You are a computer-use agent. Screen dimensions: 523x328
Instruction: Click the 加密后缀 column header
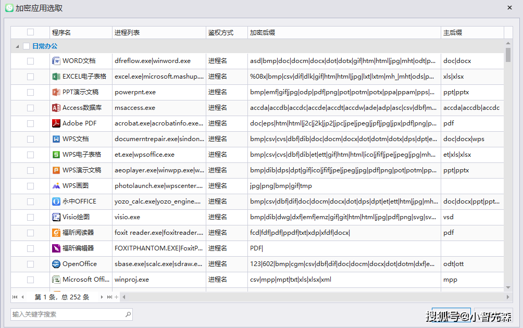click(344, 32)
